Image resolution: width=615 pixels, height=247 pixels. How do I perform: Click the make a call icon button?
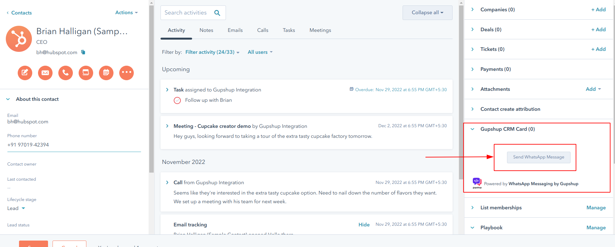point(65,73)
